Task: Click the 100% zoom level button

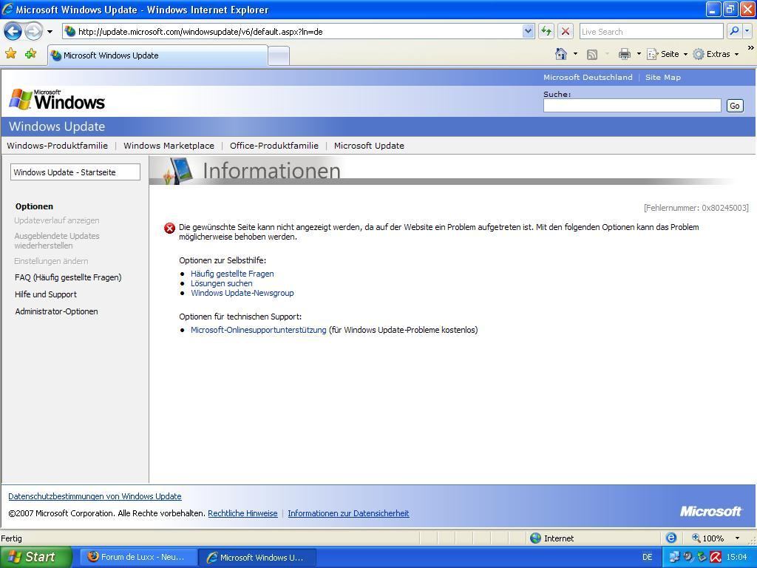Action: click(x=707, y=538)
